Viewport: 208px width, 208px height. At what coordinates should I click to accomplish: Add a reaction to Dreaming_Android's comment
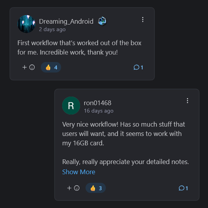point(28,67)
